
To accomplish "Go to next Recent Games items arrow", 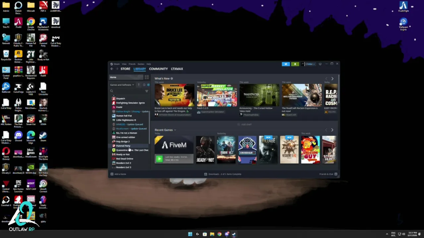I will click(332, 130).
